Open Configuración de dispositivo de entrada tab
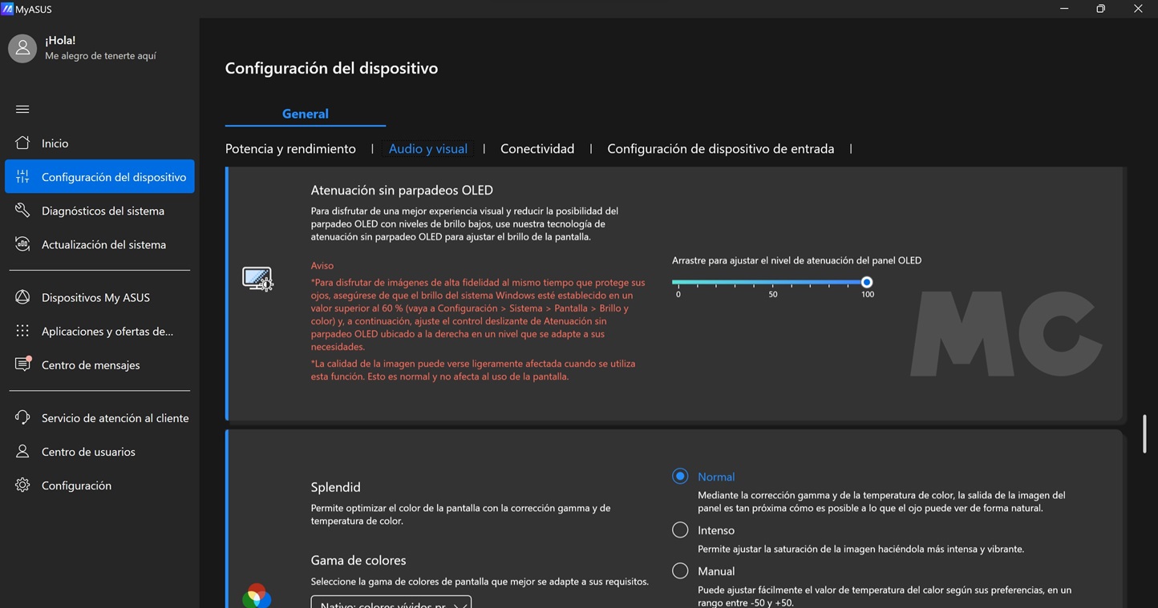The image size is (1158, 608). (x=720, y=149)
